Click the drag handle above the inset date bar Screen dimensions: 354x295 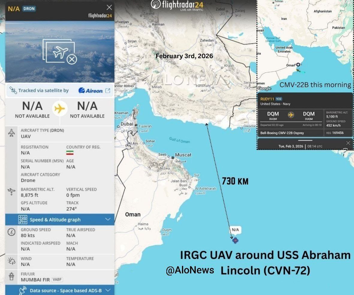click(x=305, y=140)
